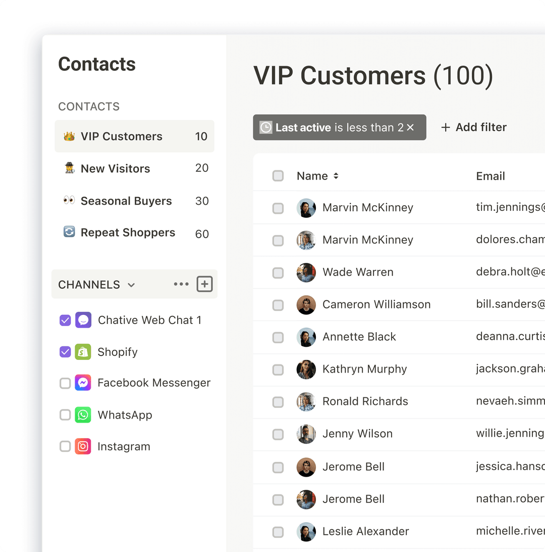Viewport: 545px width, 552px height.
Task: Select the checkbox next to Marvin McKinney
Action: tap(278, 208)
